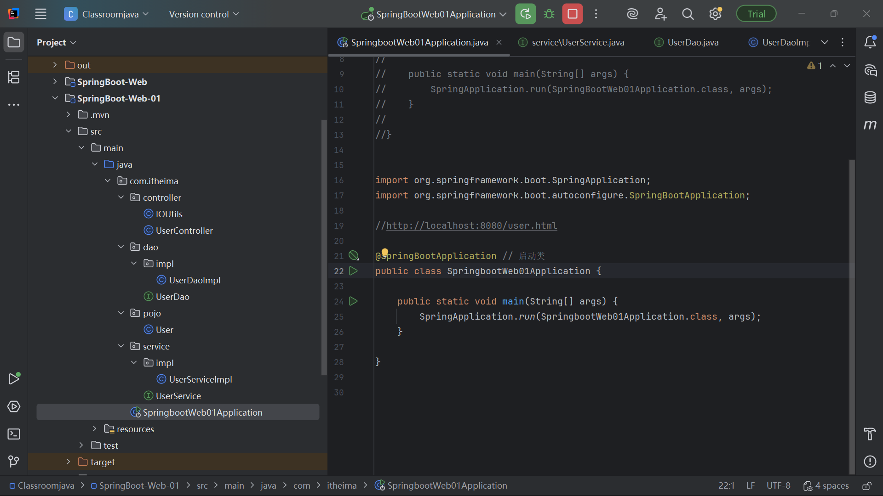Image resolution: width=883 pixels, height=496 pixels.
Task: Open the Maven tool window
Action: 870,124
